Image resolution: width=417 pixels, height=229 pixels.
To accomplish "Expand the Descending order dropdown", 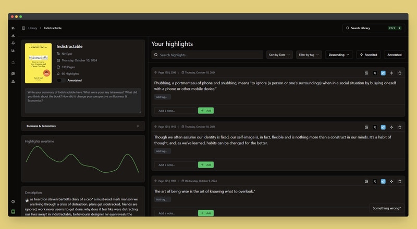I will click(x=339, y=55).
